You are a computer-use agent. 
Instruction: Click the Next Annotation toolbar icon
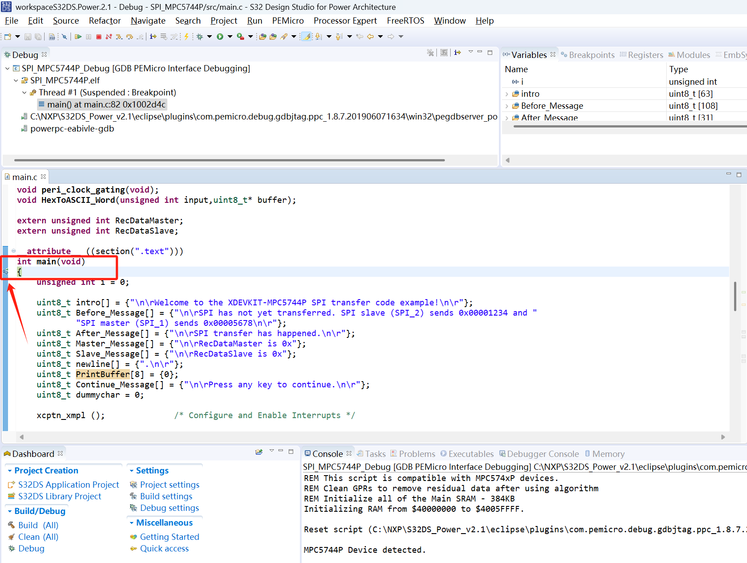point(318,37)
